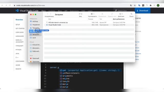This screenshot has width=164, height=92.
Task: Open the Действия action dropdown in Finder
Action: tap(121, 14)
